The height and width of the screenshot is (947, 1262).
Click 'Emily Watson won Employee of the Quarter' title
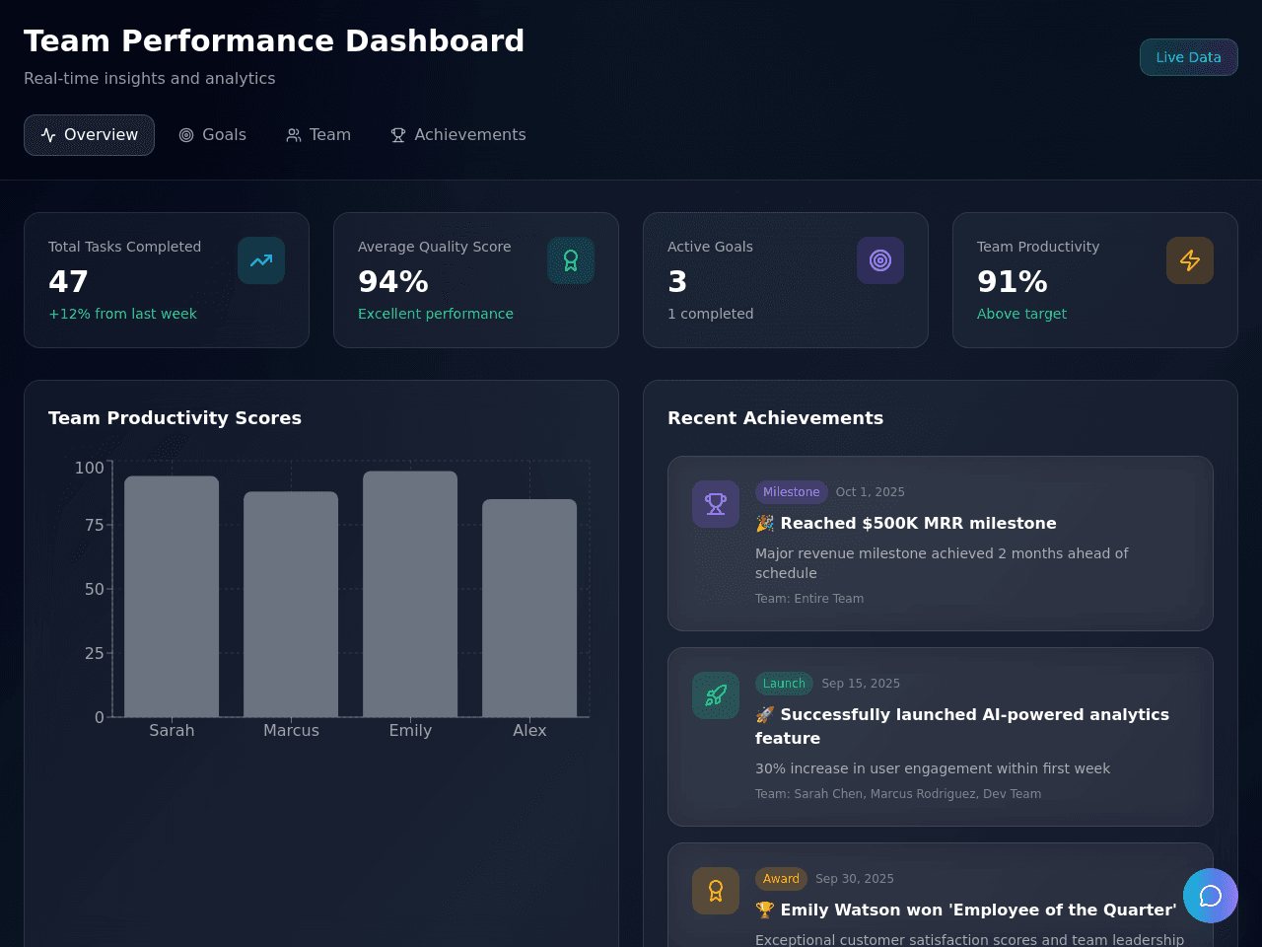click(x=966, y=910)
